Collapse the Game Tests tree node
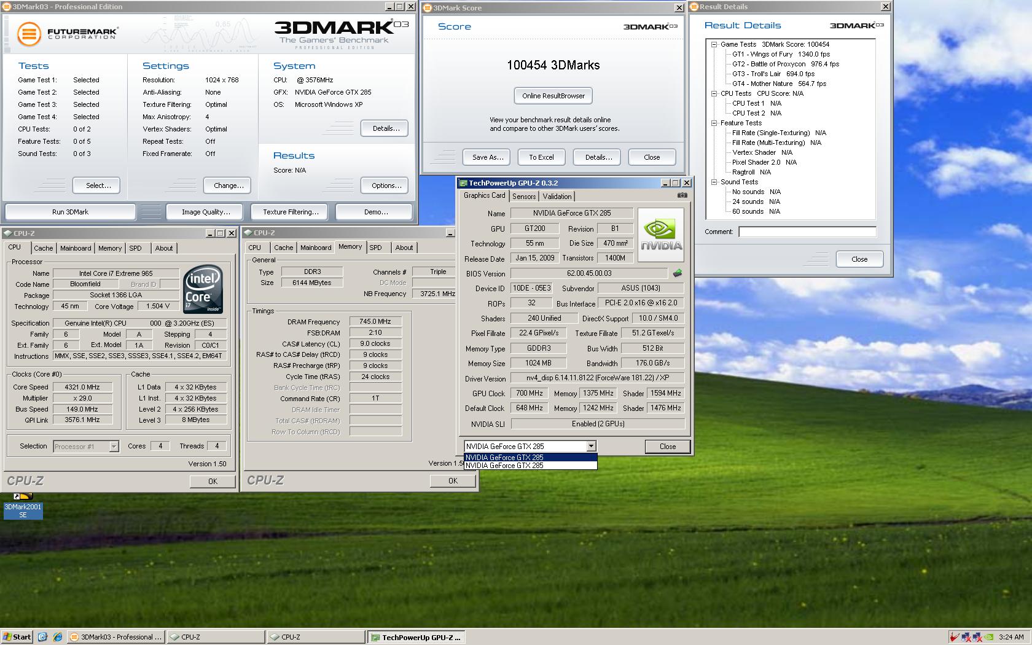Screen dimensions: 1032x645 (x=714, y=44)
